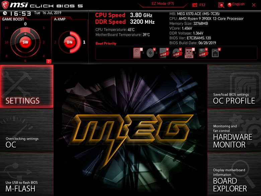
Task: Select the USB hard disk boot icon
Action: click(164, 53)
